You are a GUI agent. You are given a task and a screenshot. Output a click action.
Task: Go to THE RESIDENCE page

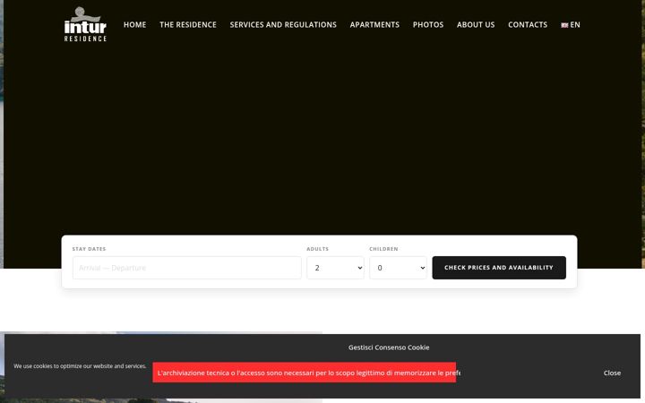click(x=188, y=25)
